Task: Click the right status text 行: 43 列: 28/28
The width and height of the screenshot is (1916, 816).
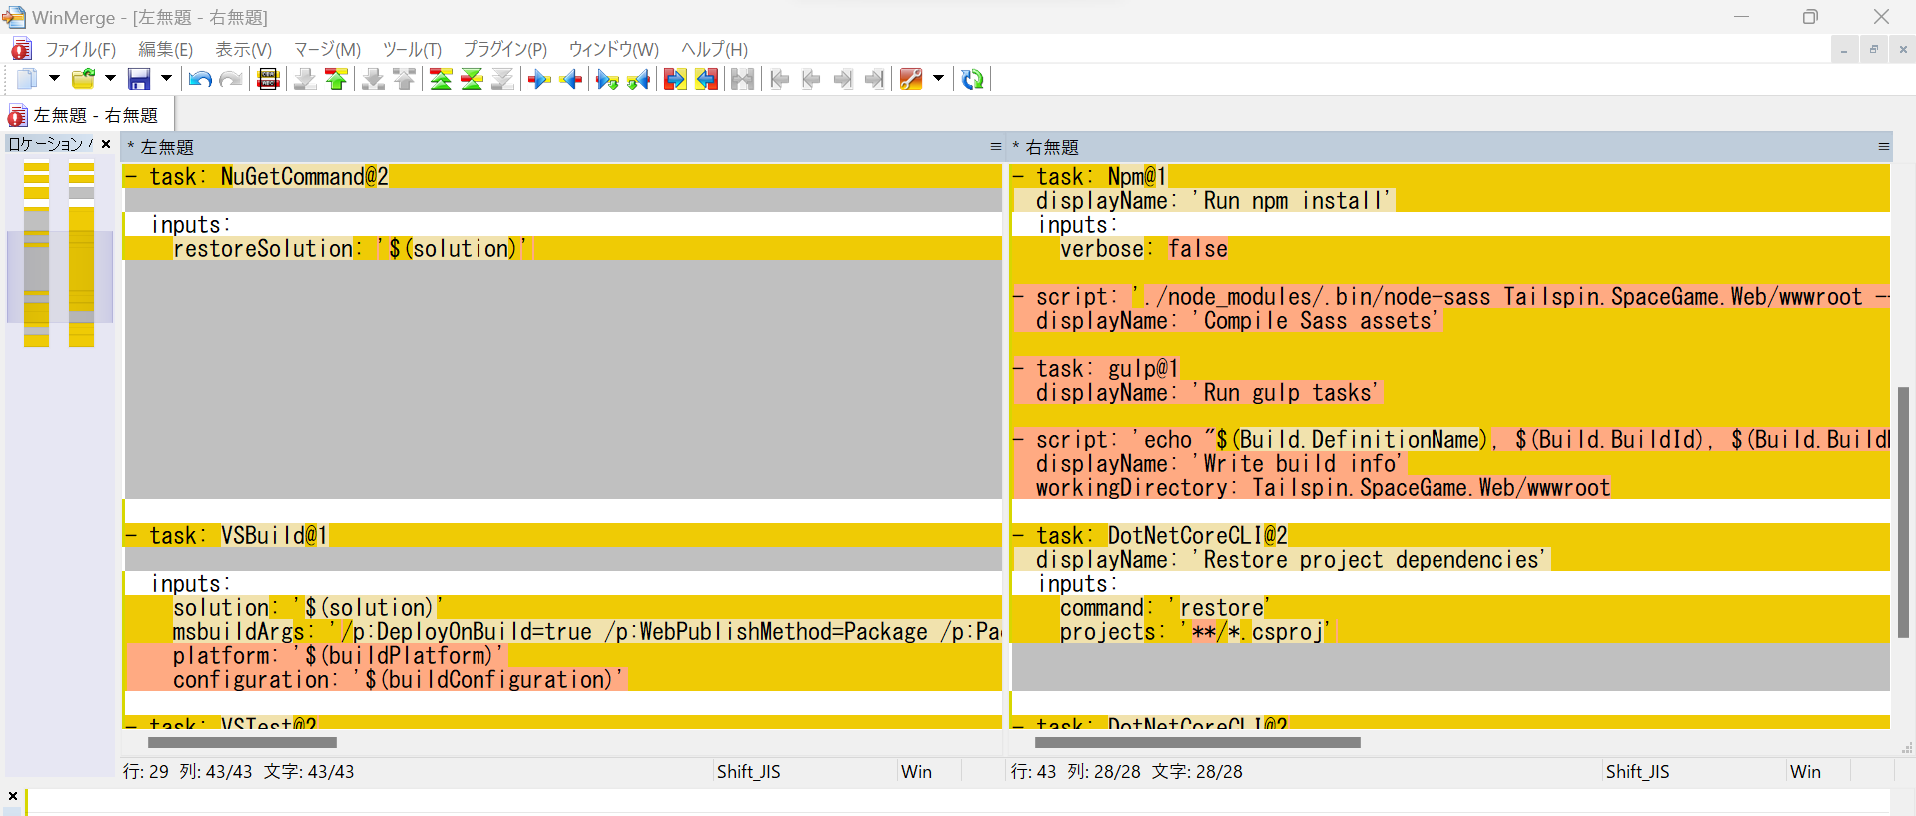Action: [1075, 771]
